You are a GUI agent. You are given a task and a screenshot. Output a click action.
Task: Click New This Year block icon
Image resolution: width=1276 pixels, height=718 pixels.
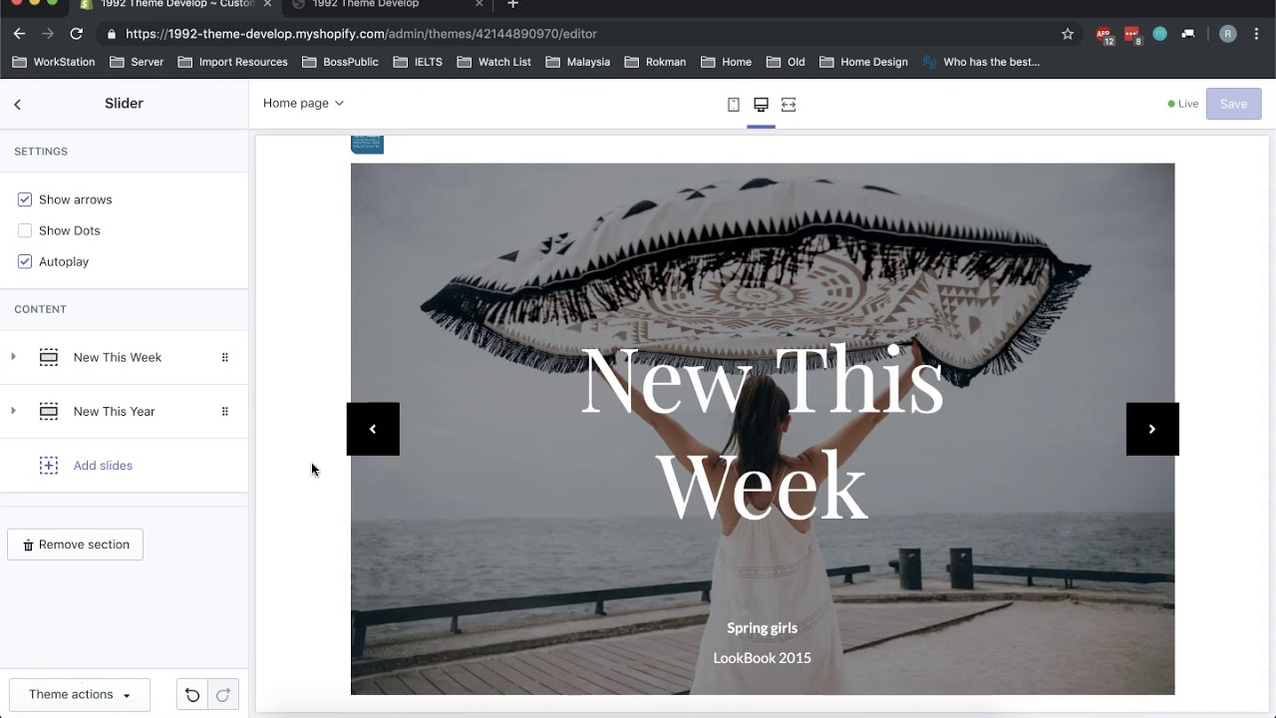click(49, 411)
